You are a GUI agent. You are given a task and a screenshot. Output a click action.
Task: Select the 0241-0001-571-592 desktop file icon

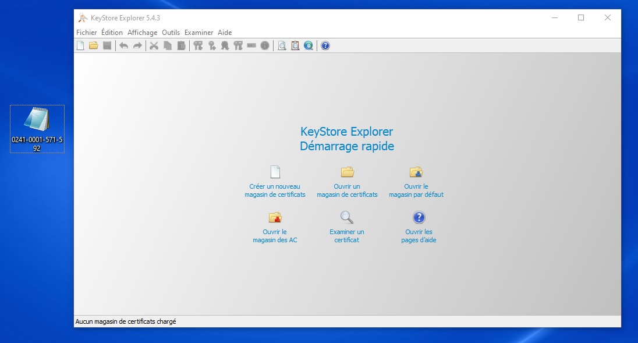click(x=37, y=129)
